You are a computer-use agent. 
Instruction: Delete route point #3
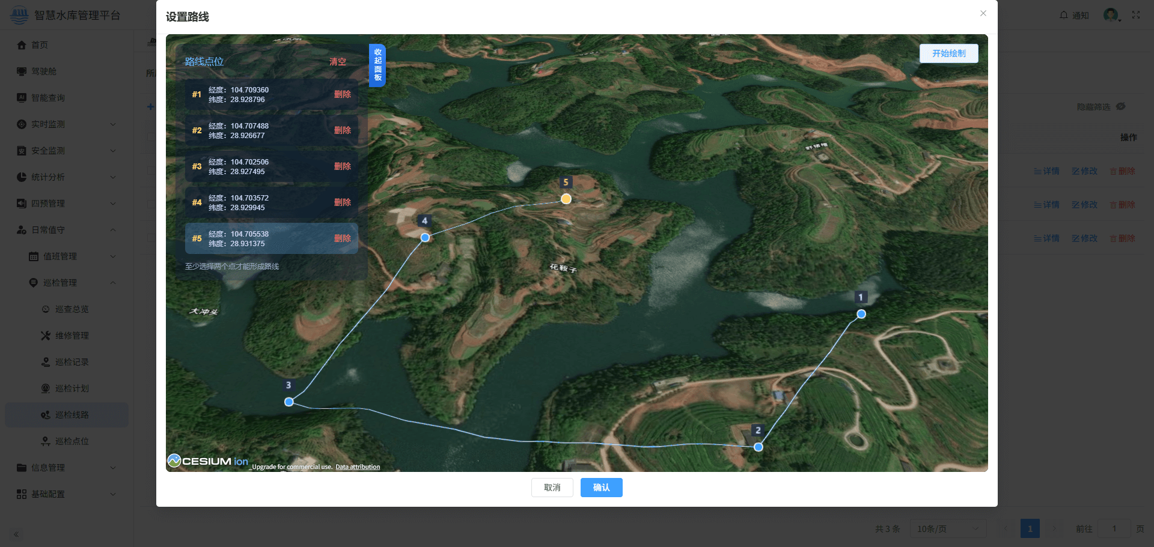click(x=342, y=166)
